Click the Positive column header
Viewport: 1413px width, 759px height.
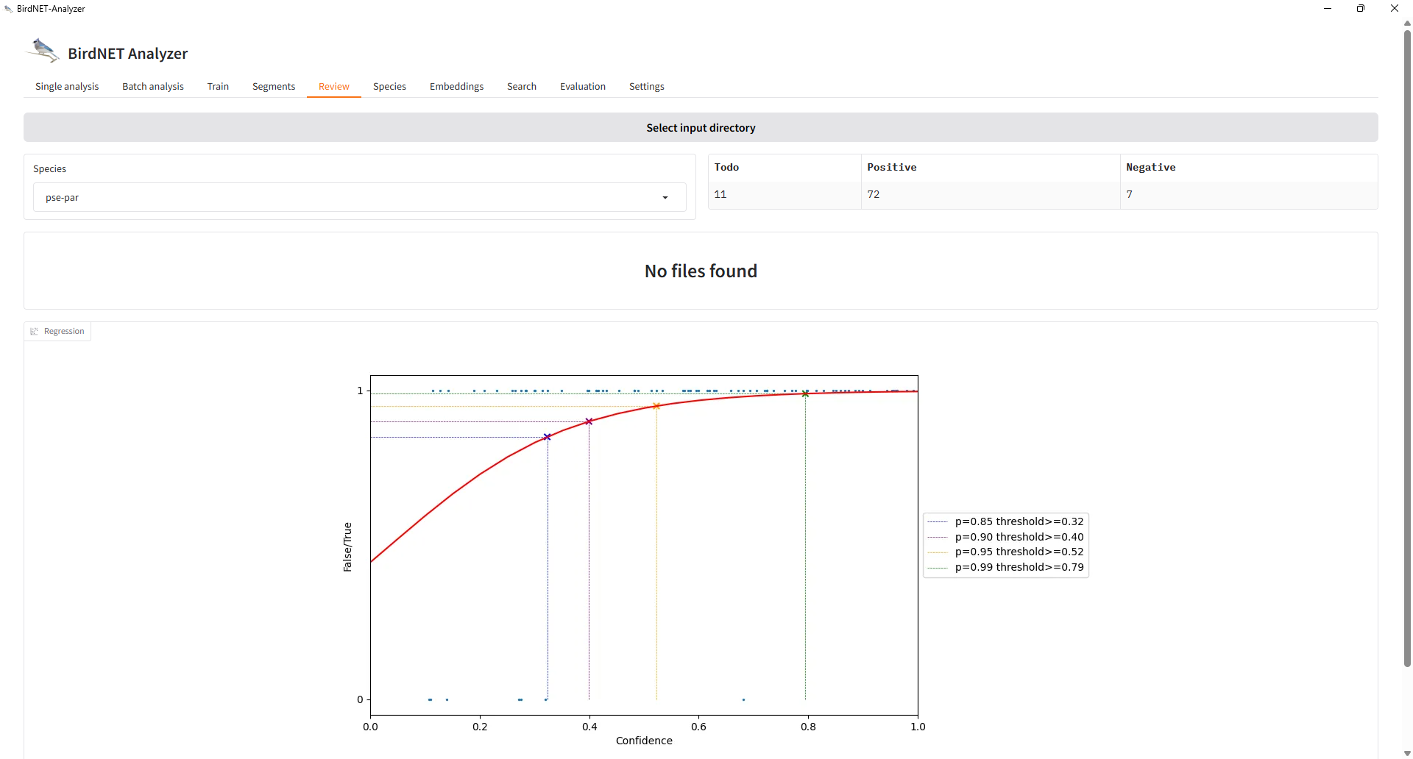tap(991, 168)
